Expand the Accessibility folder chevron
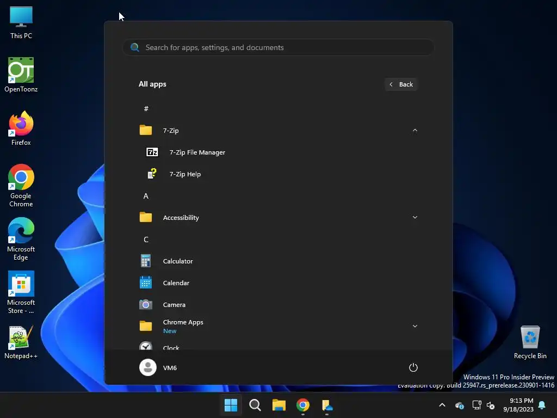This screenshot has height=418, width=557. pos(415,217)
